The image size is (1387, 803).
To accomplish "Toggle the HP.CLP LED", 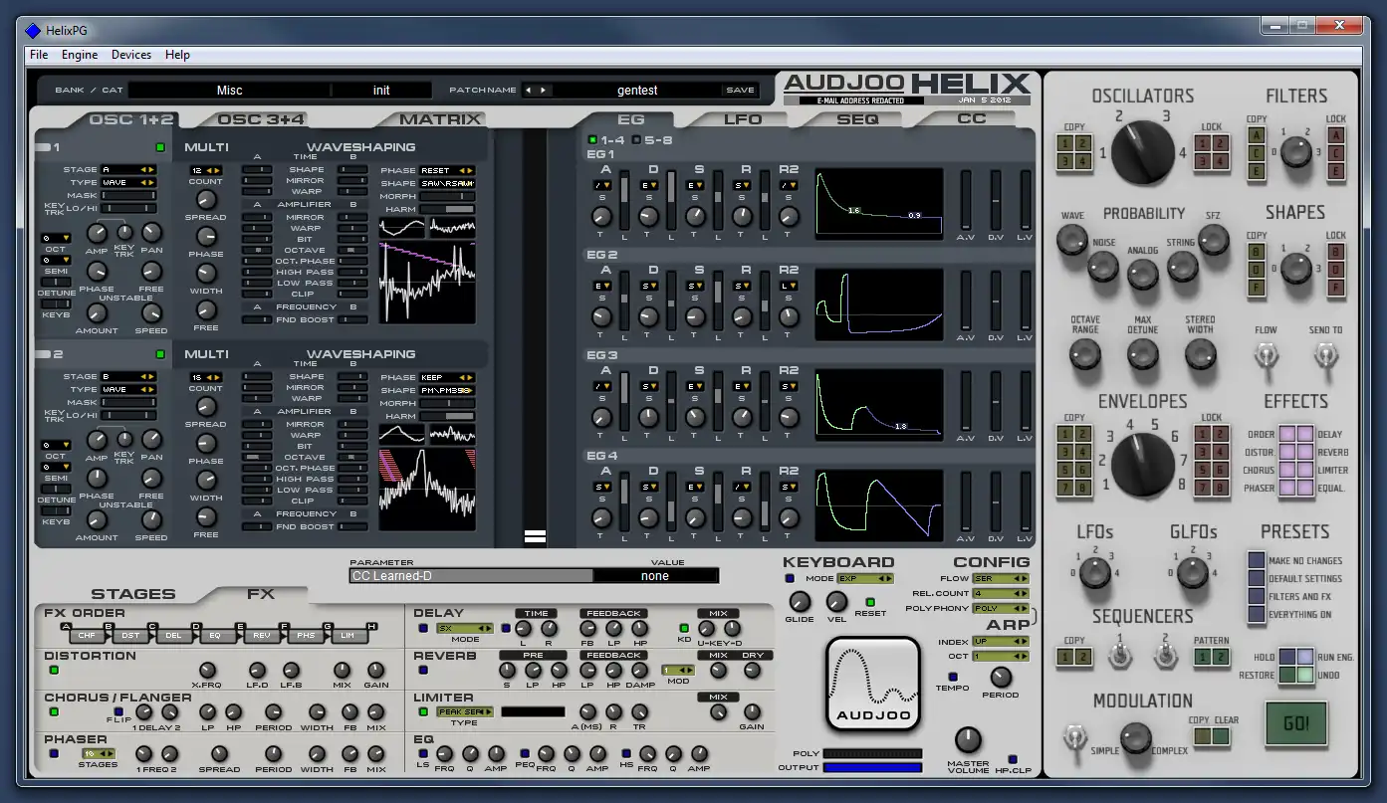I will [1013, 759].
